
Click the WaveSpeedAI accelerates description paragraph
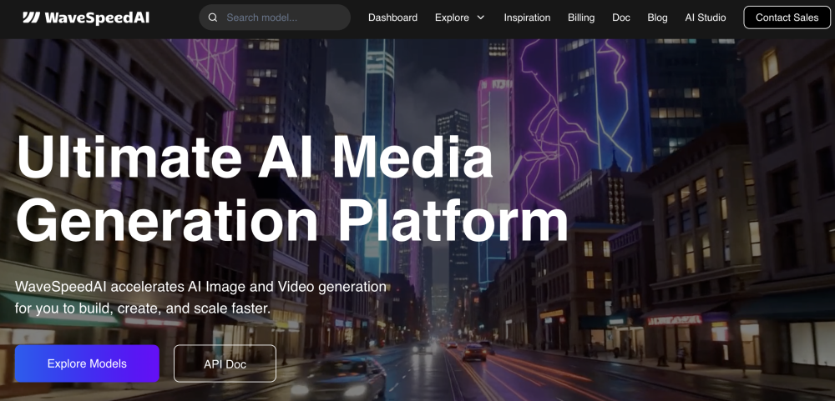(200, 298)
